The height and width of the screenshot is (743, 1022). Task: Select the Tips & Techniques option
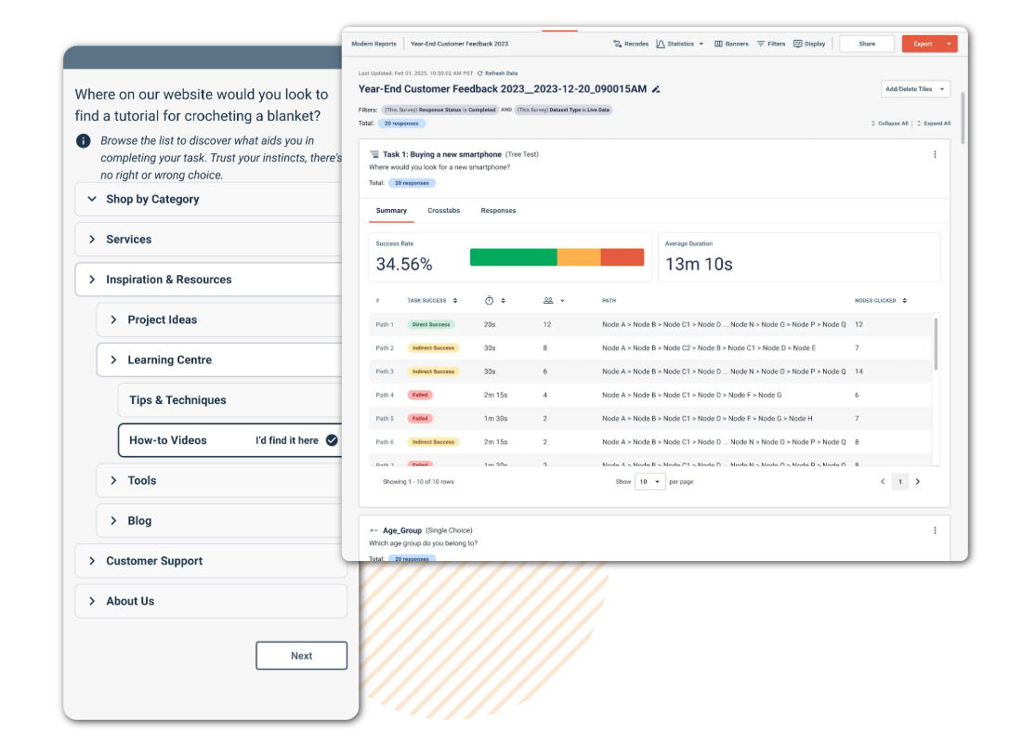[x=177, y=400]
